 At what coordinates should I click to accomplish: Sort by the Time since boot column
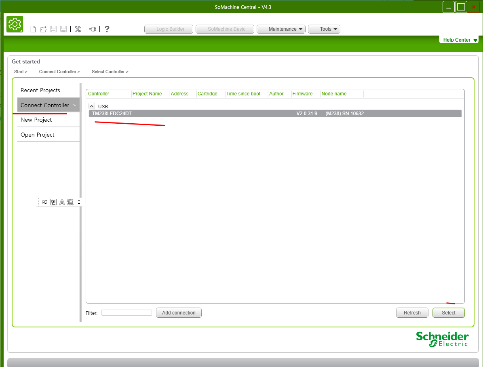pos(243,94)
